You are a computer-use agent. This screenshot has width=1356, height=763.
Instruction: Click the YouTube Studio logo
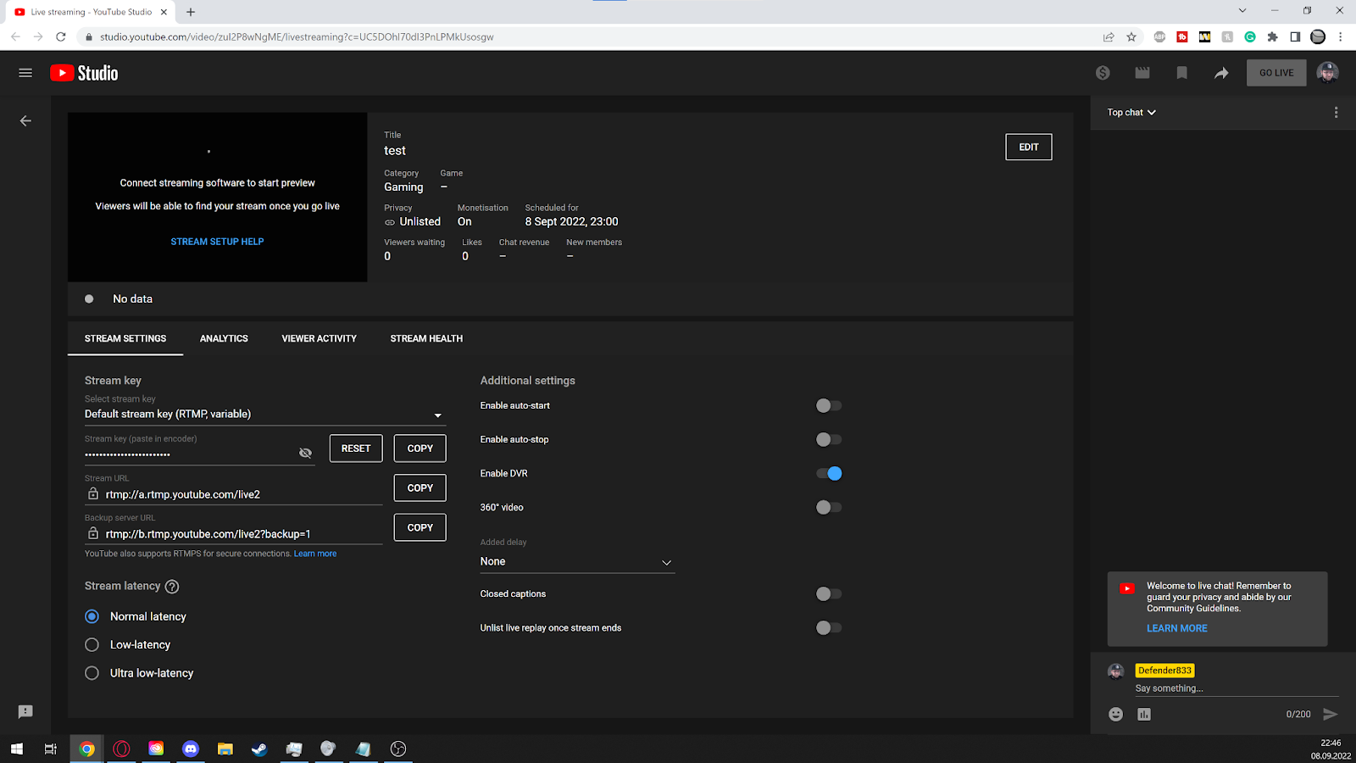pyautogui.click(x=84, y=73)
